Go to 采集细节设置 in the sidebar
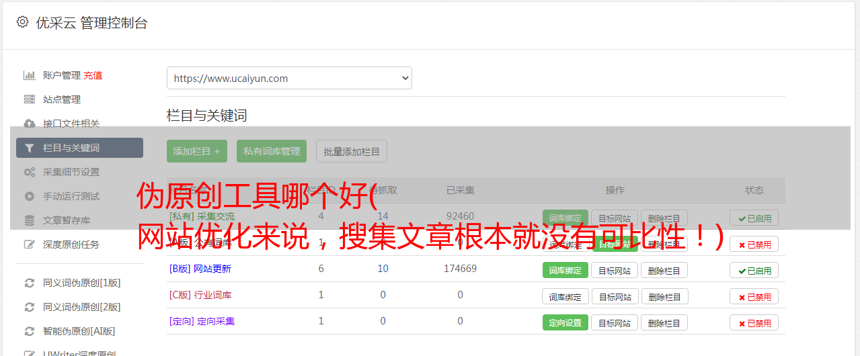 click(x=71, y=172)
